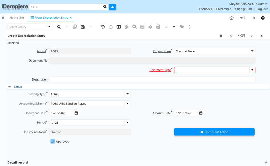The height and width of the screenshot is (166, 270).
Task: Open the Accounting Schema dropdown
Action: point(127,104)
